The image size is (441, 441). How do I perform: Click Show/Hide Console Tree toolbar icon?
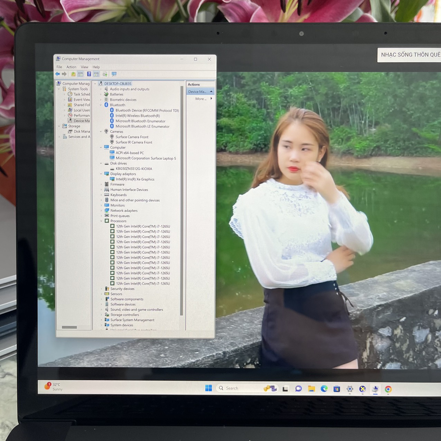pos(81,74)
